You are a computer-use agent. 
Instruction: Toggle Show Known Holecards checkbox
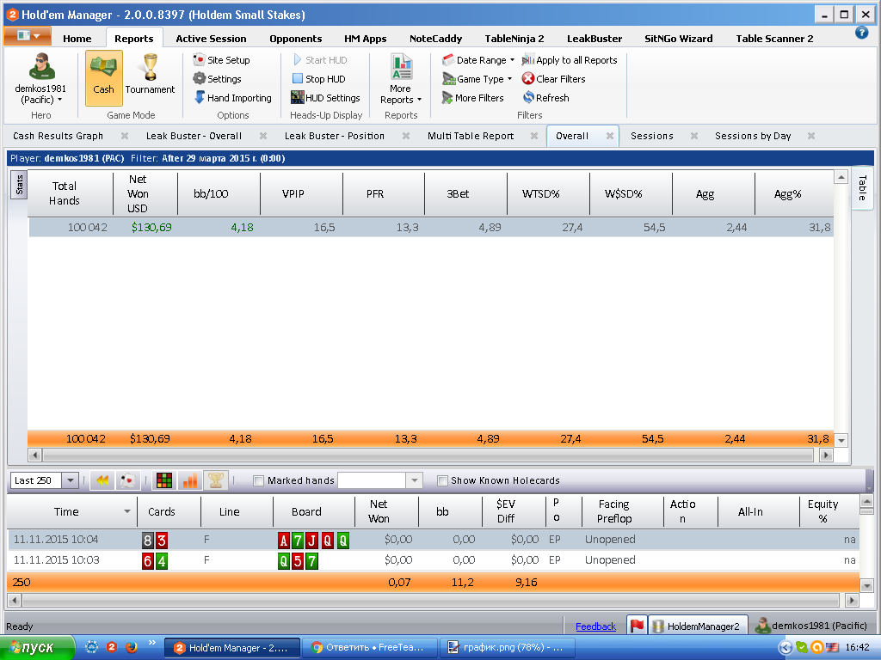coord(442,480)
